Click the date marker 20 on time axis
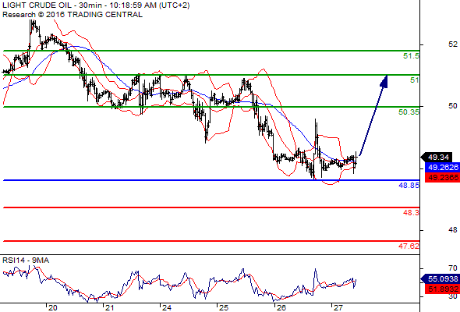Viewport: 460px width, 312px height. point(52,307)
